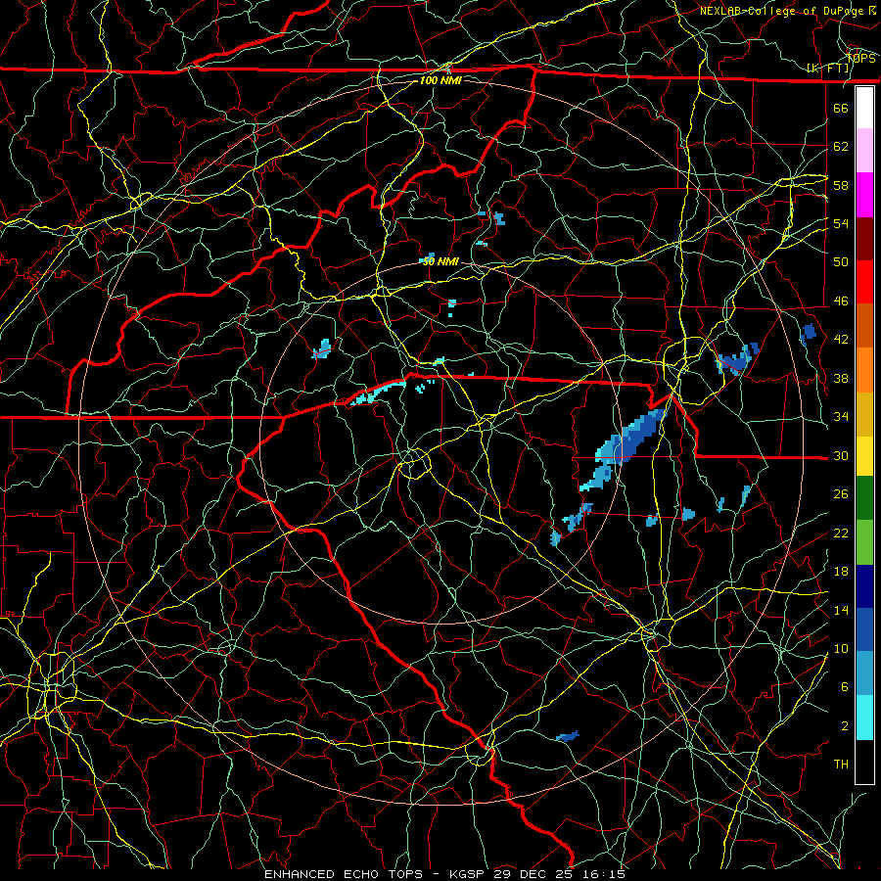Click the "[K FT]" units label

pyautogui.click(x=828, y=68)
